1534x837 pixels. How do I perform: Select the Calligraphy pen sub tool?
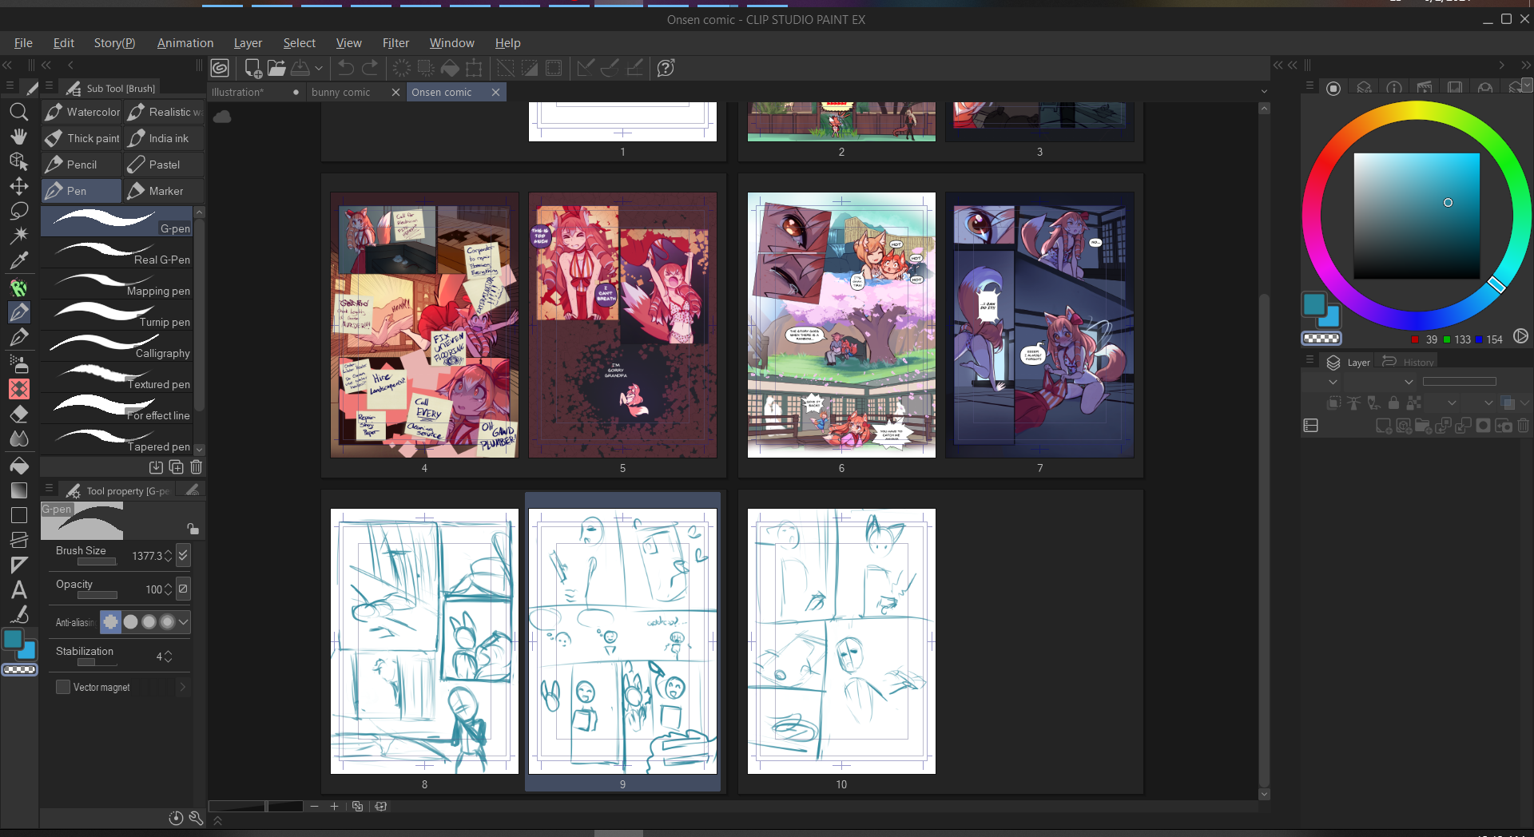tap(117, 347)
